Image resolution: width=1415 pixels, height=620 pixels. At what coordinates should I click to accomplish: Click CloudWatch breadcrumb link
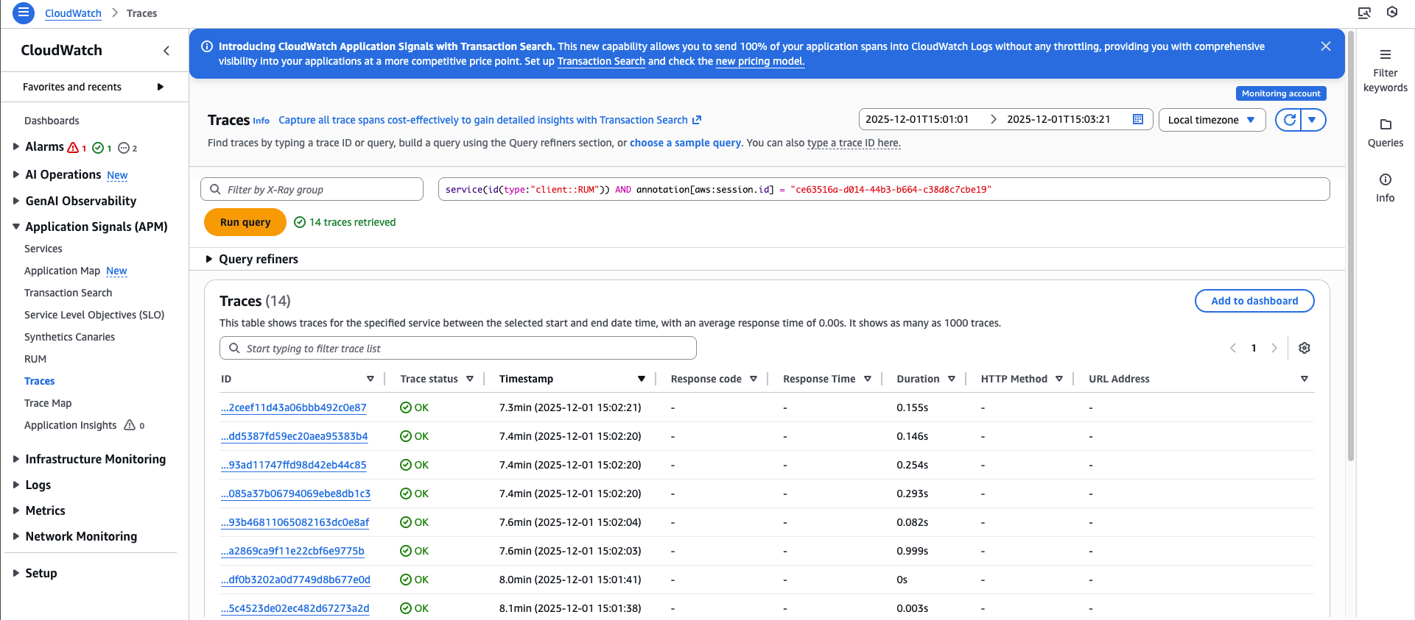(x=73, y=13)
